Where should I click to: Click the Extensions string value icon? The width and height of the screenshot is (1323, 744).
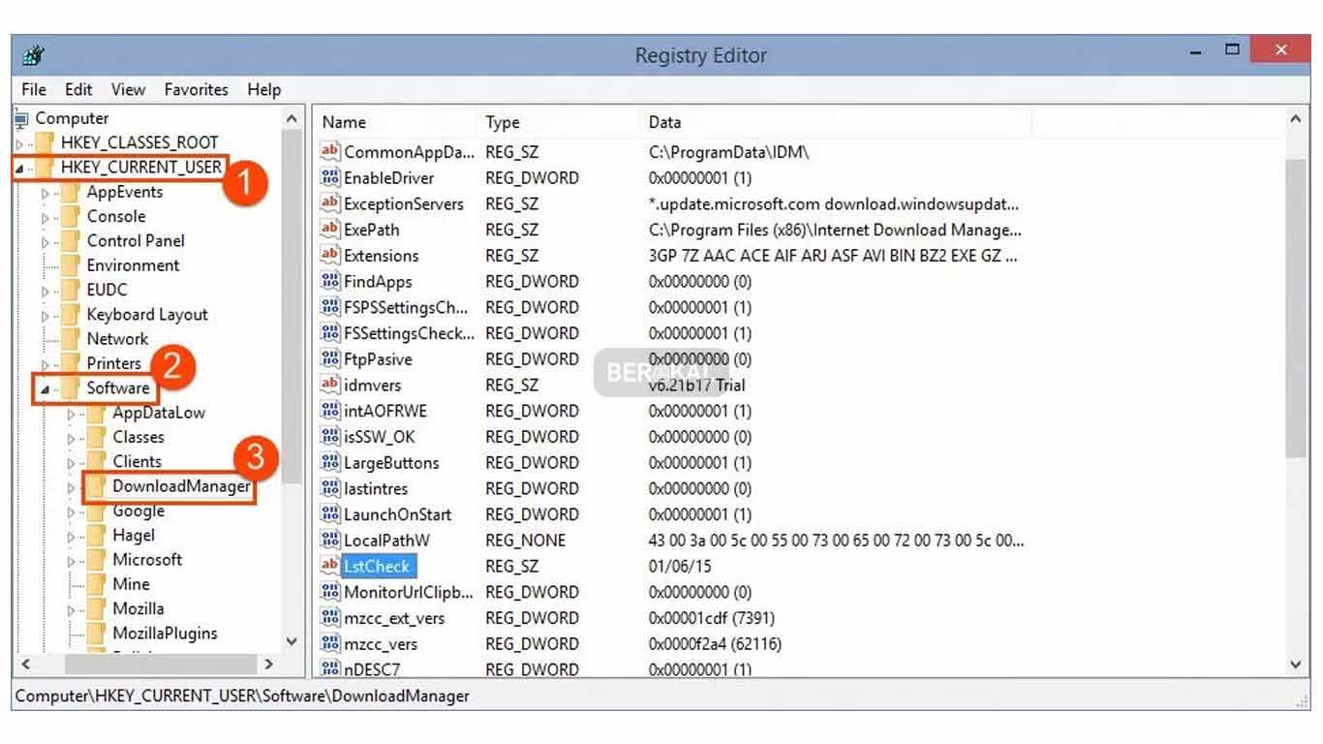click(x=330, y=256)
